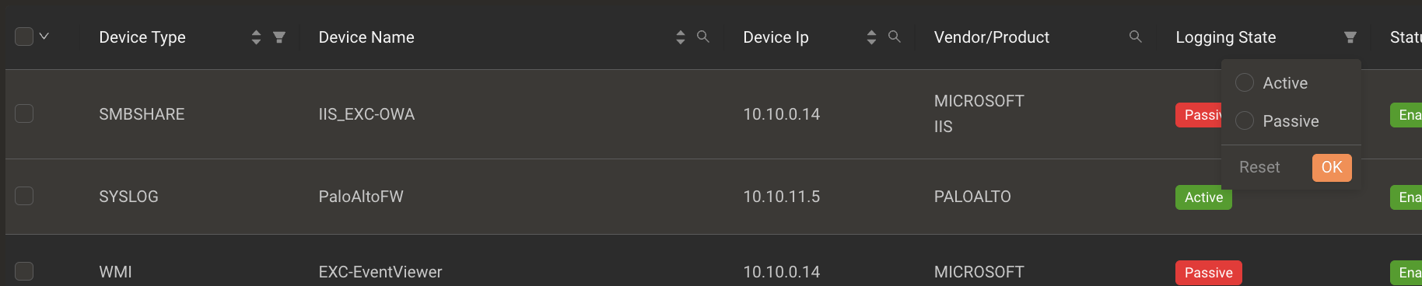Check the SYSLOG row checkbox

[24, 196]
